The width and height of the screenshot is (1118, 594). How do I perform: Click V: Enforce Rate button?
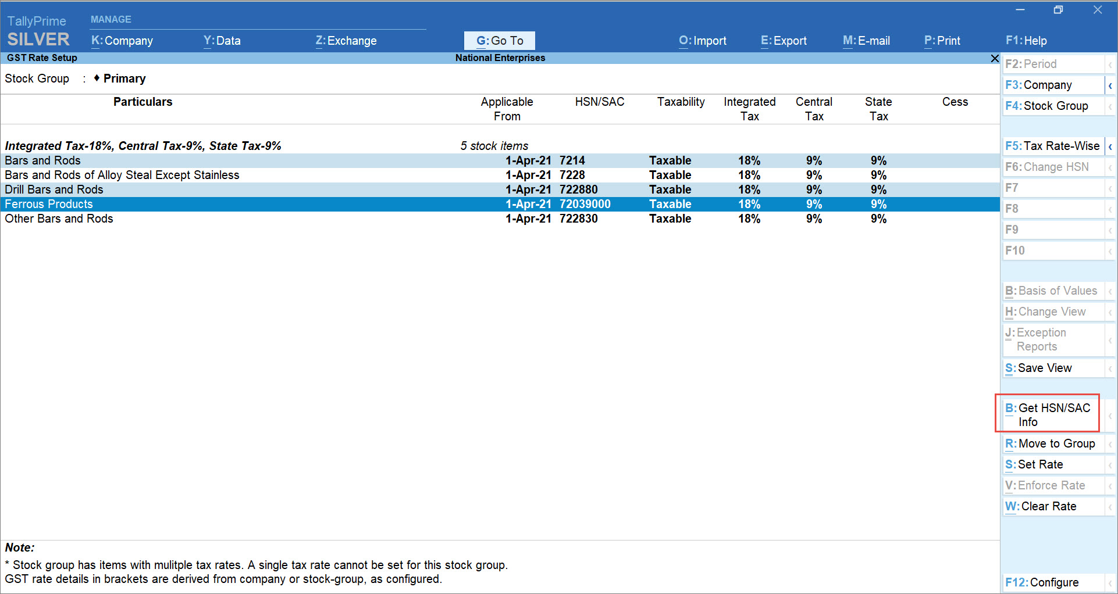point(1053,485)
